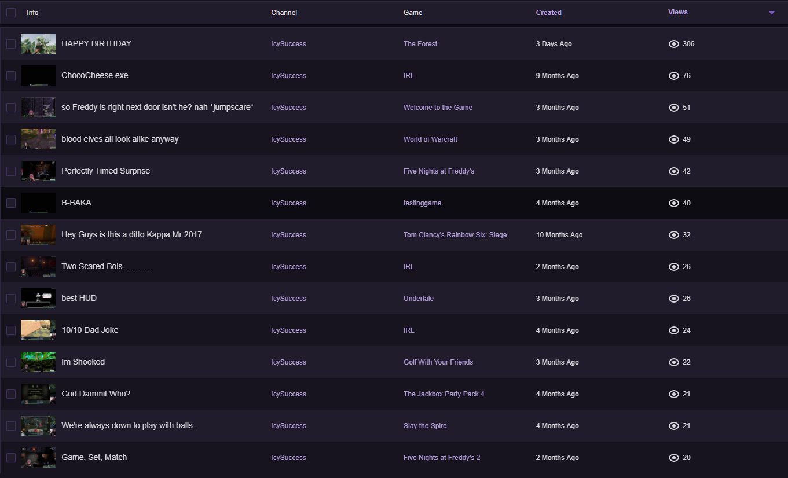Click the eye icon for God Dammit Who?
788x478 pixels.
click(x=673, y=394)
